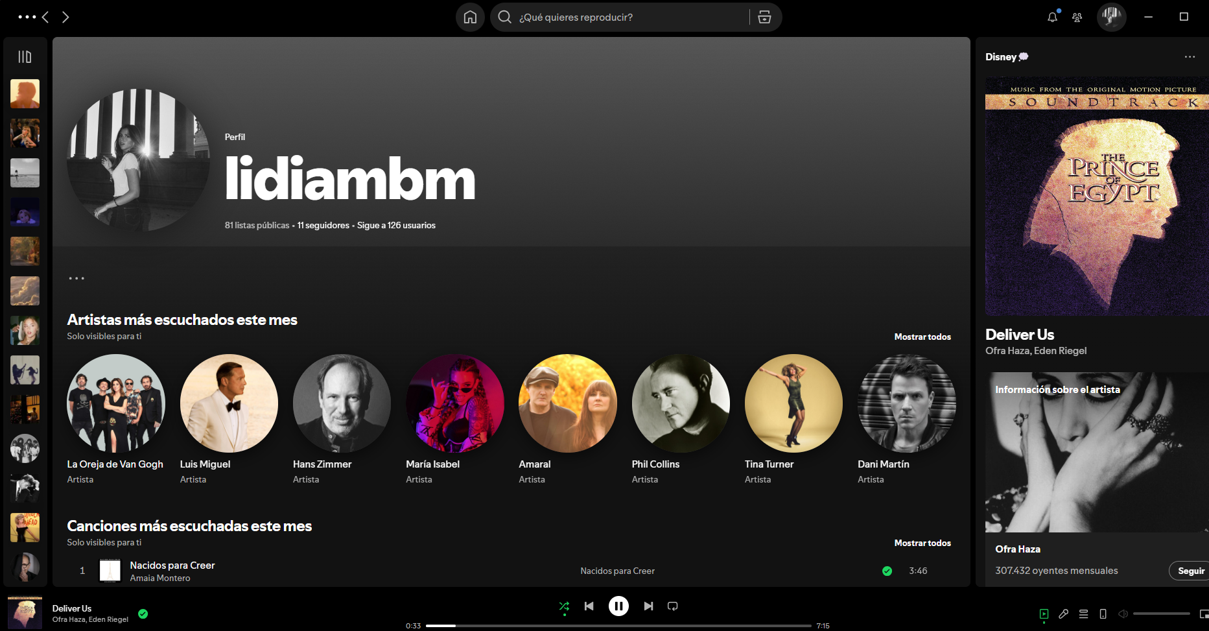Open last circular thumbnail in library sidebar

pyautogui.click(x=25, y=567)
